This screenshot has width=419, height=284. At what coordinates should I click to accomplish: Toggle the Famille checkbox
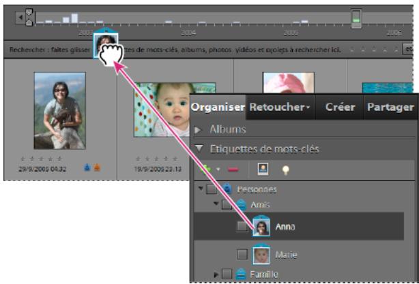pyautogui.click(x=227, y=274)
